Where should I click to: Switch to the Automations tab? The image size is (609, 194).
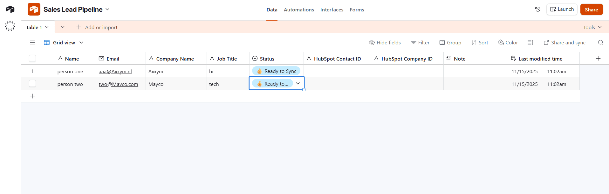point(298,10)
